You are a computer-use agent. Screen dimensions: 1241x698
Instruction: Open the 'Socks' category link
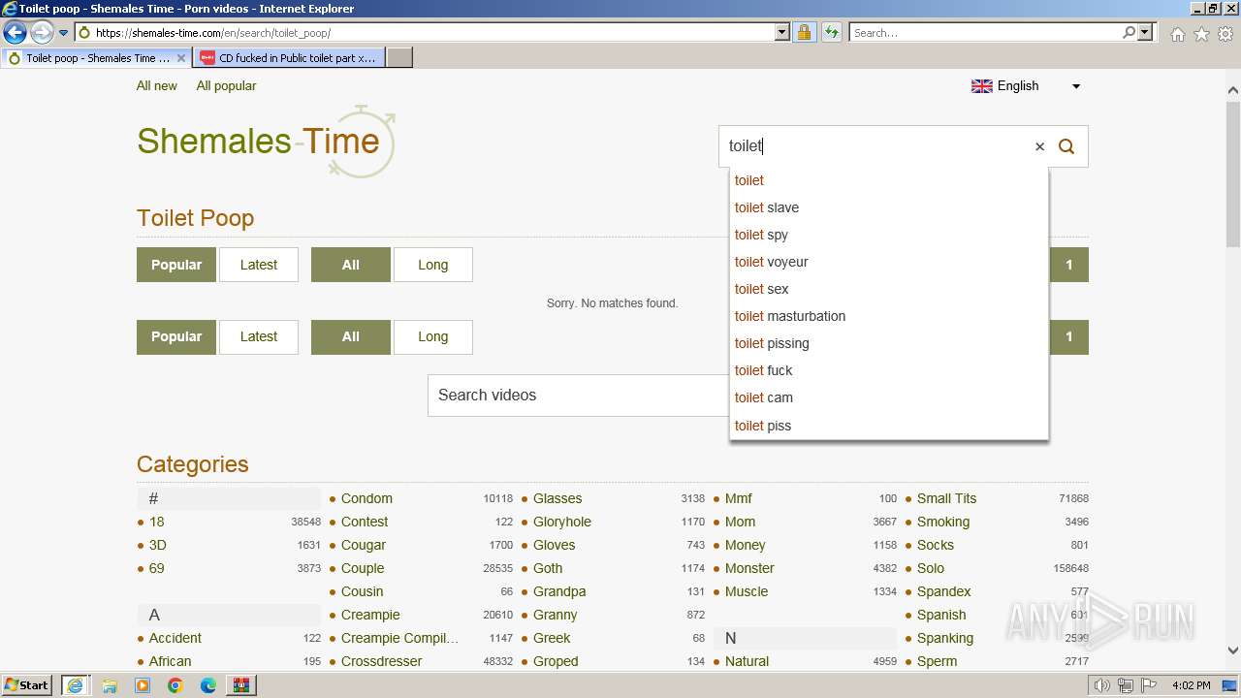pos(936,545)
